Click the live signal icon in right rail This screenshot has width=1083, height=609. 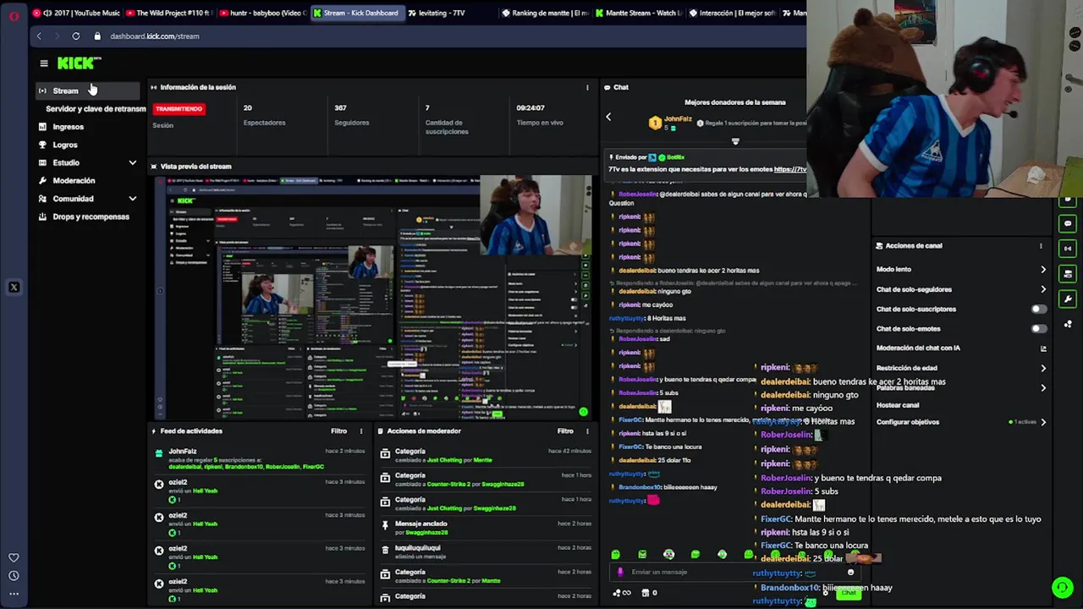click(1068, 249)
